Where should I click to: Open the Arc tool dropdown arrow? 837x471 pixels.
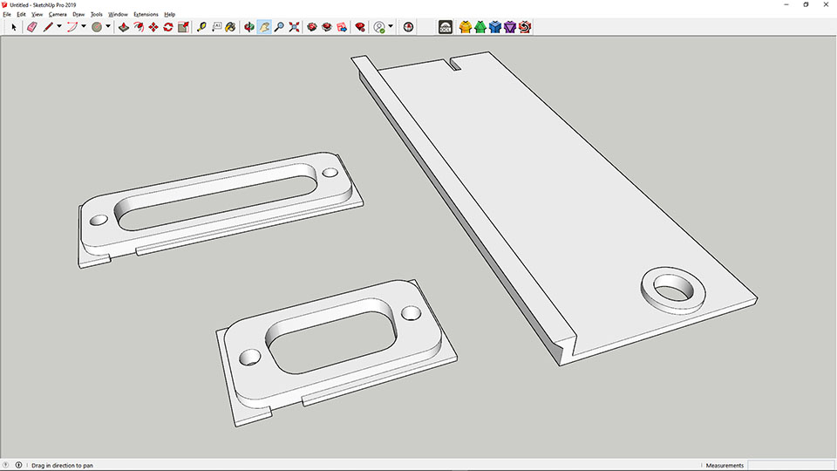click(84, 26)
